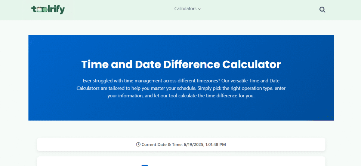This screenshot has width=361, height=166.
Task: Click the word "Calculator" in banner title
Action: 251,64
